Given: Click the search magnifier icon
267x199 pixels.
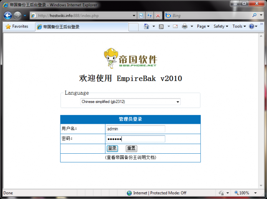Looking at the screenshot, I should tap(254, 15).
